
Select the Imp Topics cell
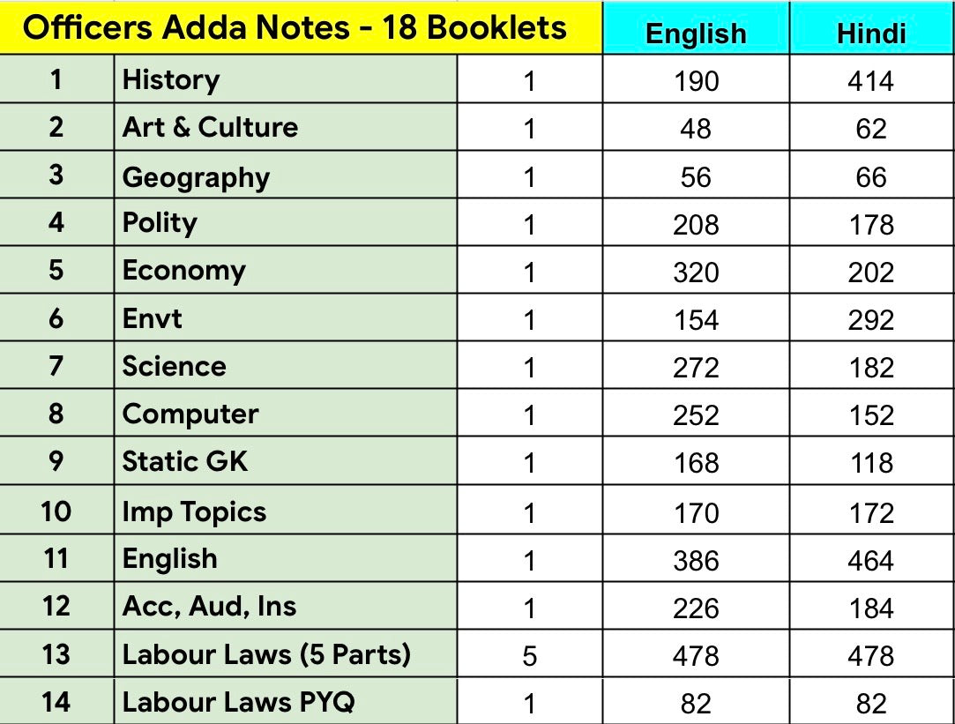[x=194, y=511]
